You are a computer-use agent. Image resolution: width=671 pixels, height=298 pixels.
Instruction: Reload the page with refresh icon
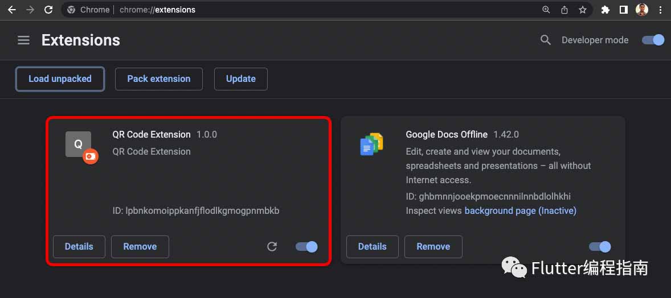48,10
